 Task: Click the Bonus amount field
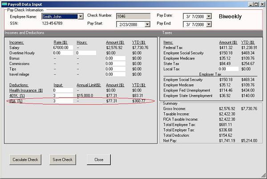[115, 58]
